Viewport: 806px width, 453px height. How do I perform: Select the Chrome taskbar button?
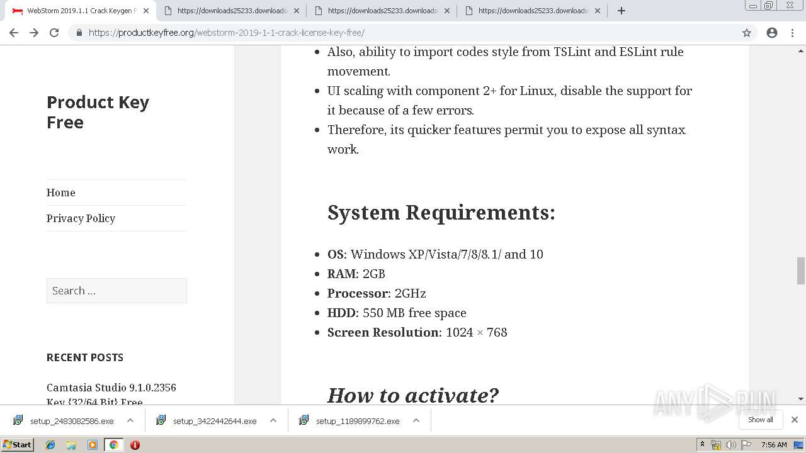pos(113,445)
